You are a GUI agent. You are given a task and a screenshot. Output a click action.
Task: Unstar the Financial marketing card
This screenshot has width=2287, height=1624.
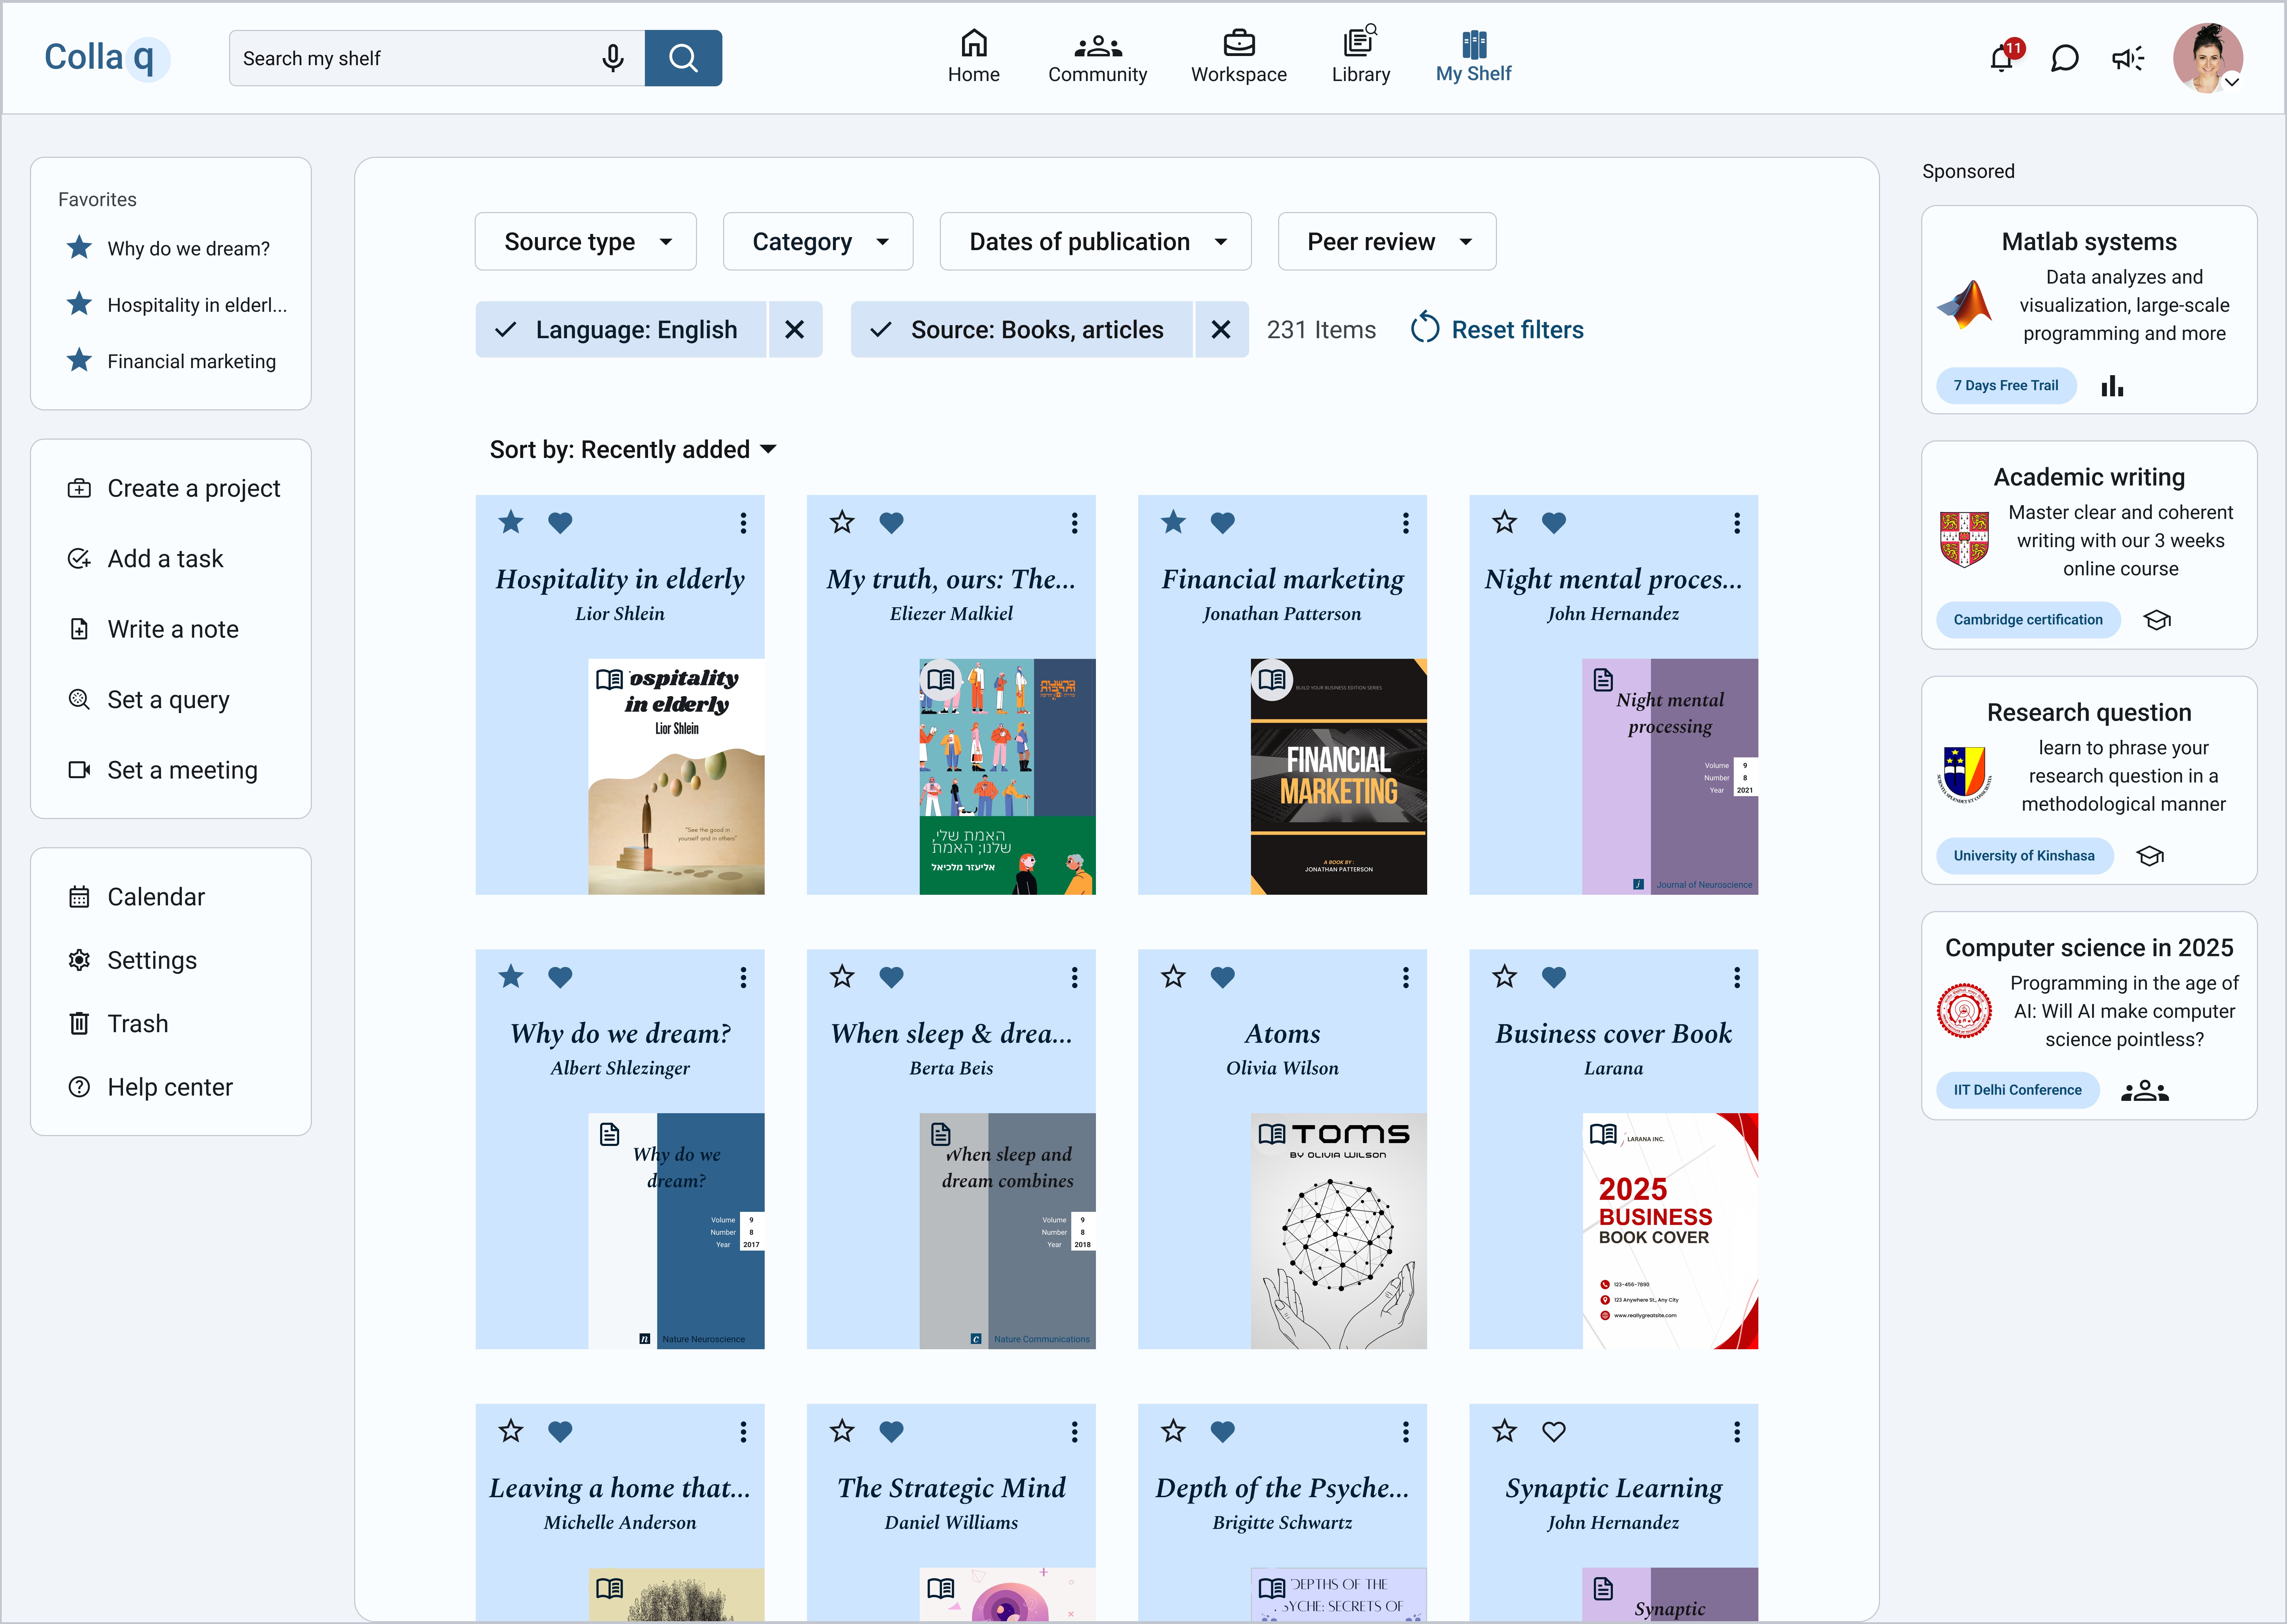1173,522
